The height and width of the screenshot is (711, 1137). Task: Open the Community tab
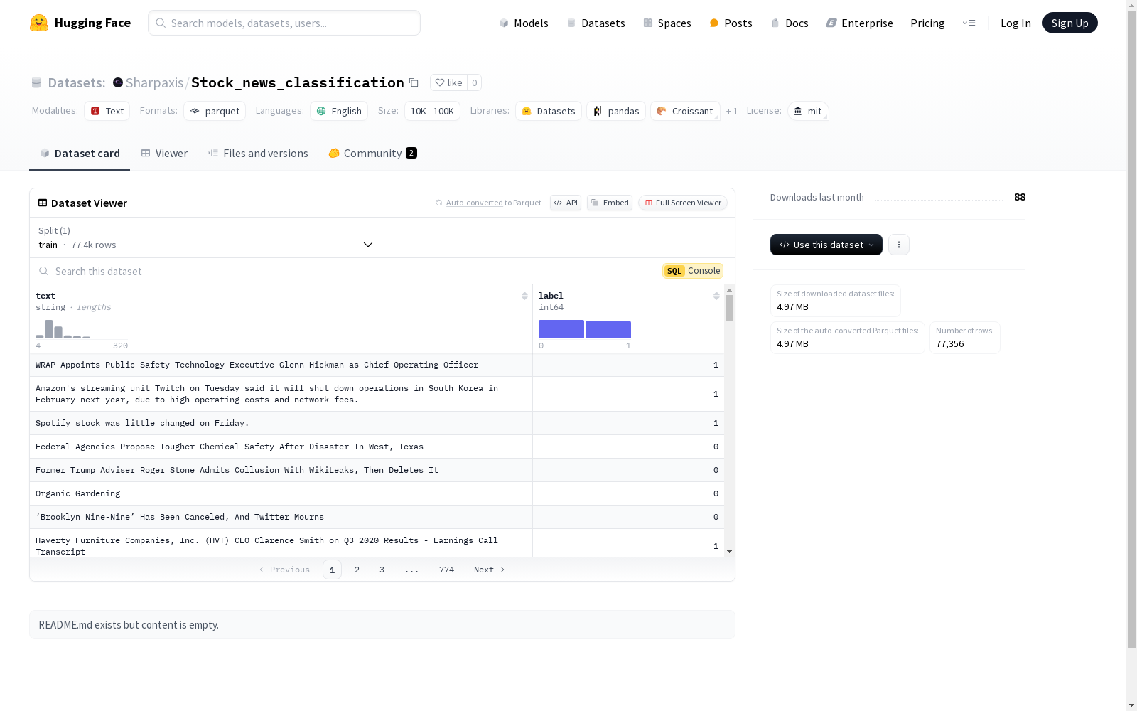tap(372, 154)
